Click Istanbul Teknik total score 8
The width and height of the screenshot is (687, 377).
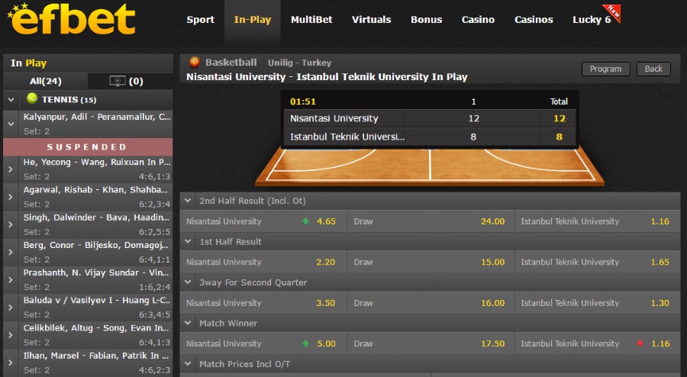(559, 137)
